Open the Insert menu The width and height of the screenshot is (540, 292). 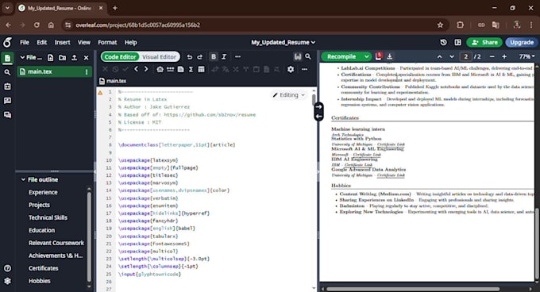click(62, 42)
